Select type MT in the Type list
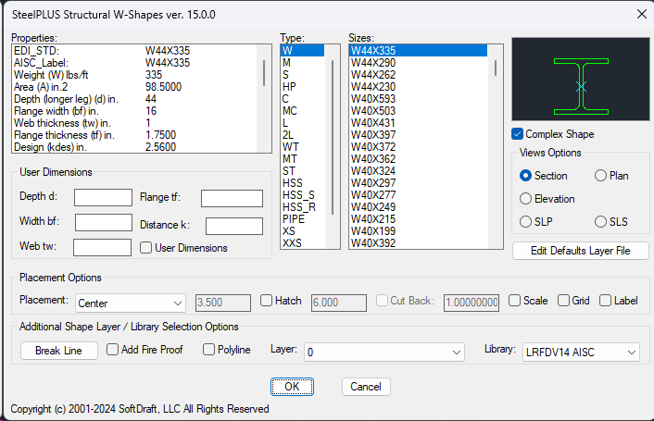This screenshot has width=654, height=421. pos(303,159)
